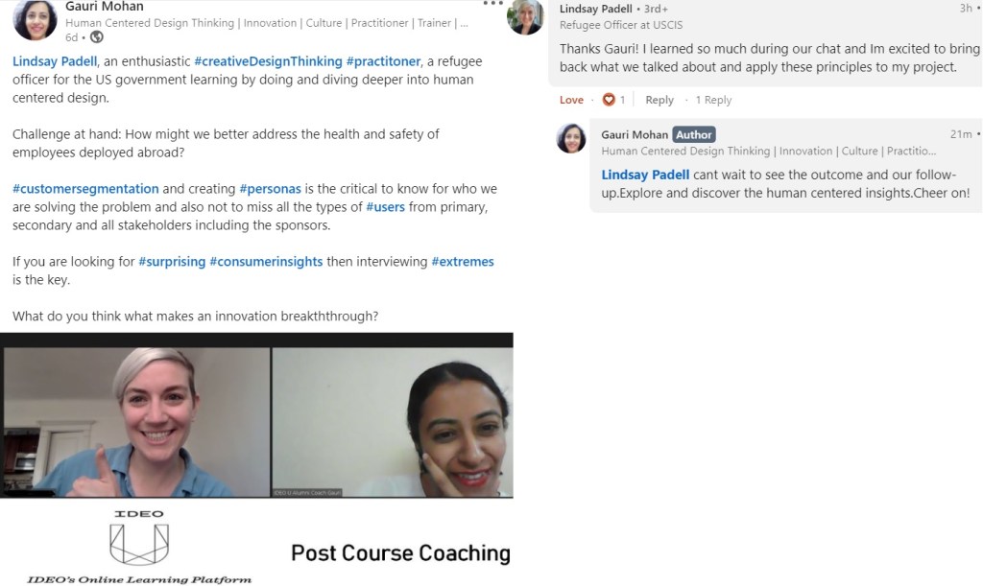Open the Lindsay Padell mention in the post
Screen dimensions: 983x586
55,61
